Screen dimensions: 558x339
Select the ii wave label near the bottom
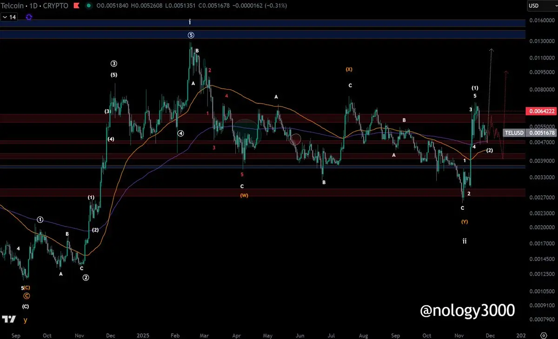pyautogui.click(x=464, y=241)
